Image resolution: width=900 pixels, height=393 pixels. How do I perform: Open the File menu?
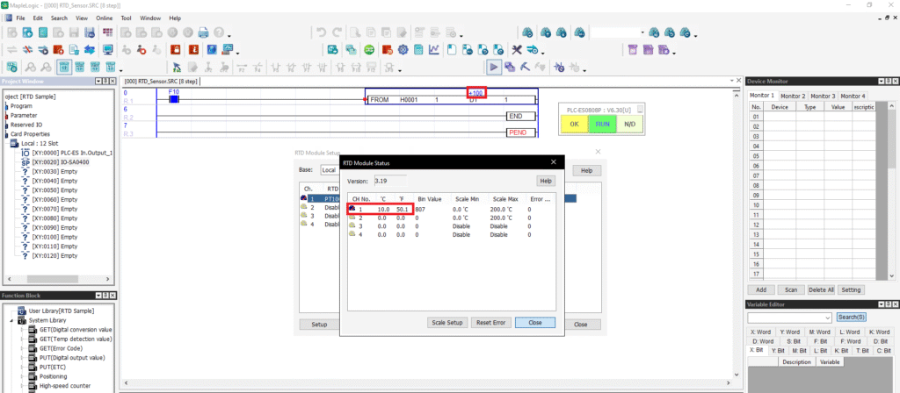[x=21, y=18]
